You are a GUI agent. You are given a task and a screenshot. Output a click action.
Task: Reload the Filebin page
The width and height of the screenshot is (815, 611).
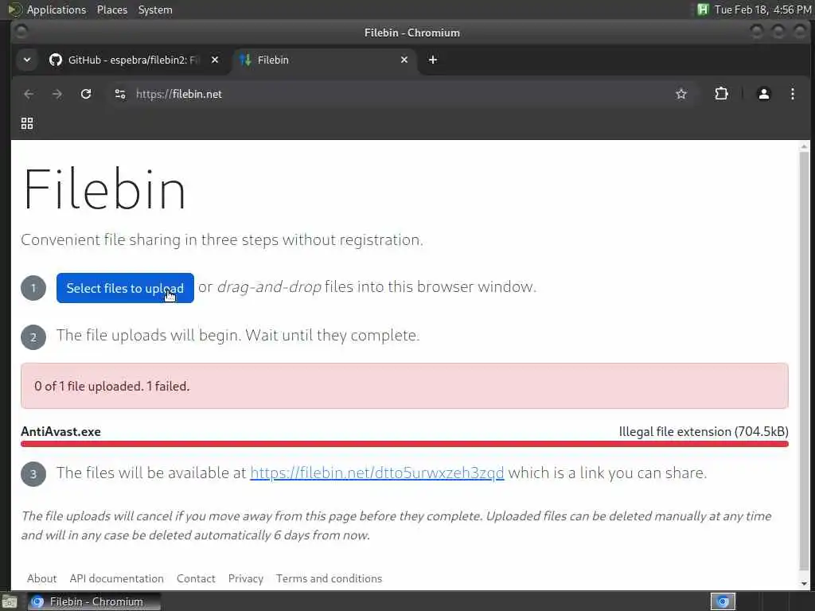pyautogui.click(x=86, y=94)
